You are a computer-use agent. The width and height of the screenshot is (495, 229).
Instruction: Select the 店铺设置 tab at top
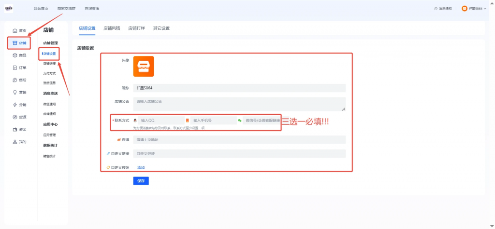(87, 28)
